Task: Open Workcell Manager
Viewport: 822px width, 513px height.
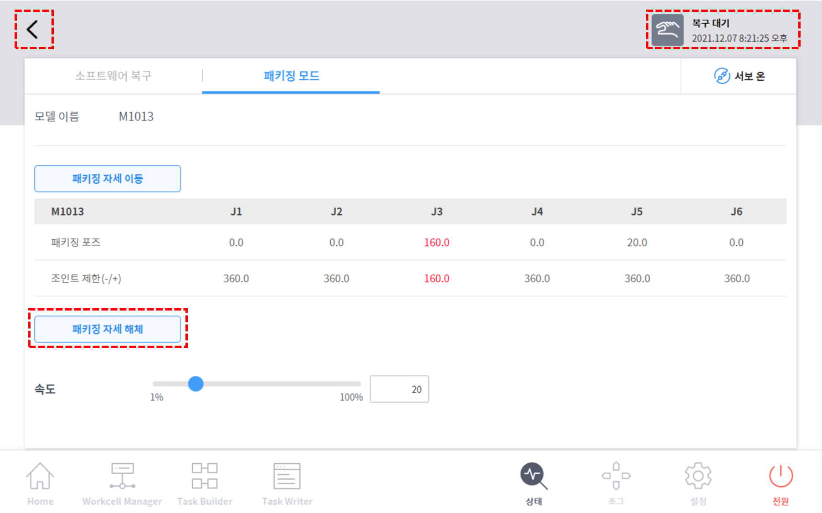Action: coord(122,483)
